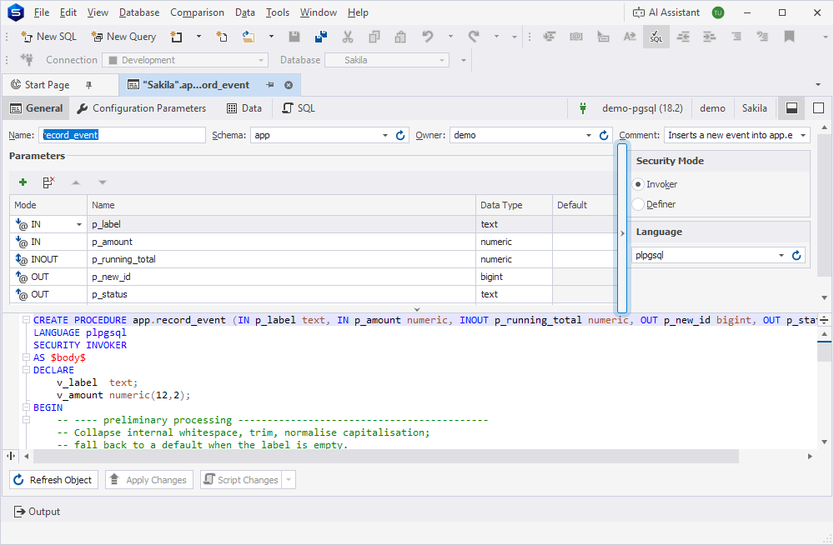Expand the Owner demo dropdown
This screenshot has height=545, width=834.
coord(589,136)
